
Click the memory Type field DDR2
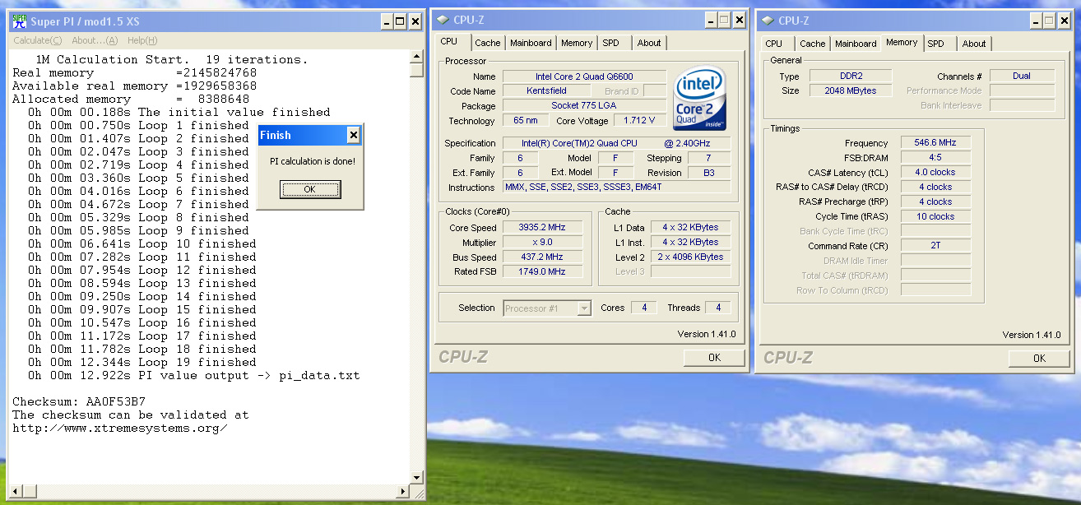pyautogui.click(x=849, y=76)
